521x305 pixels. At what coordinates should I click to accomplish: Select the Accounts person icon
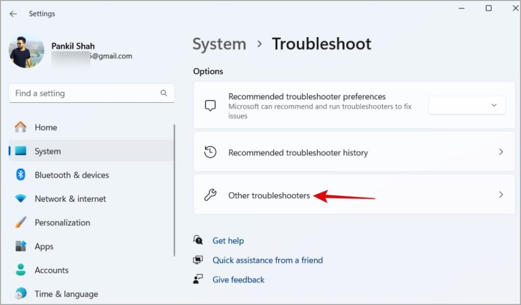(x=20, y=270)
